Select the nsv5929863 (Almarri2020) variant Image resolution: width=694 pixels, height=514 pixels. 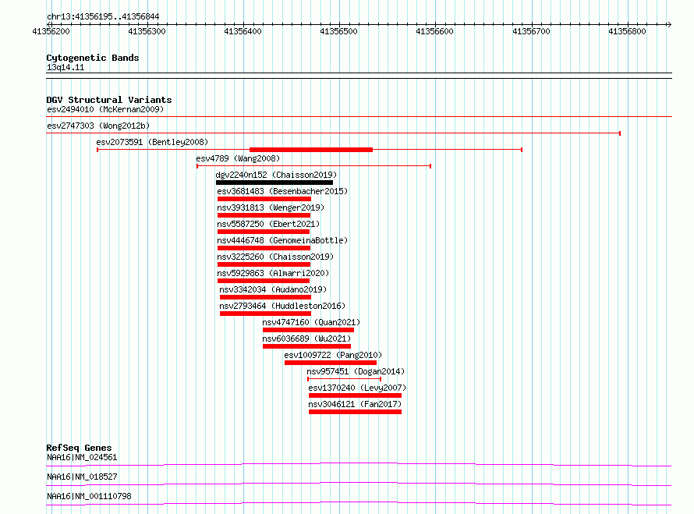264,281
